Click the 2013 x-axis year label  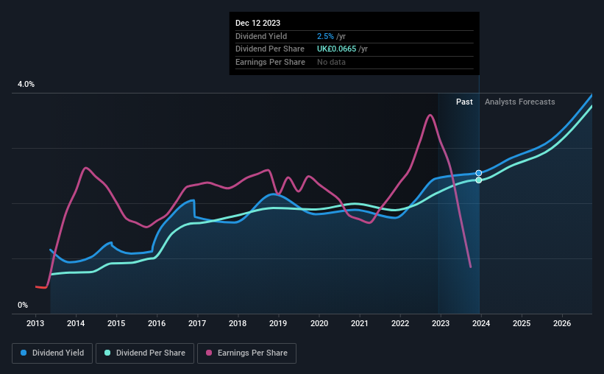[x=35, y=323]
